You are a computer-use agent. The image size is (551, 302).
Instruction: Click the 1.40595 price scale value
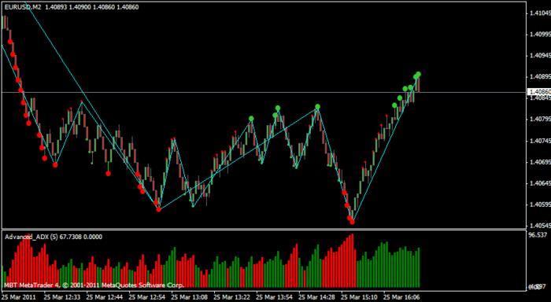540,204
